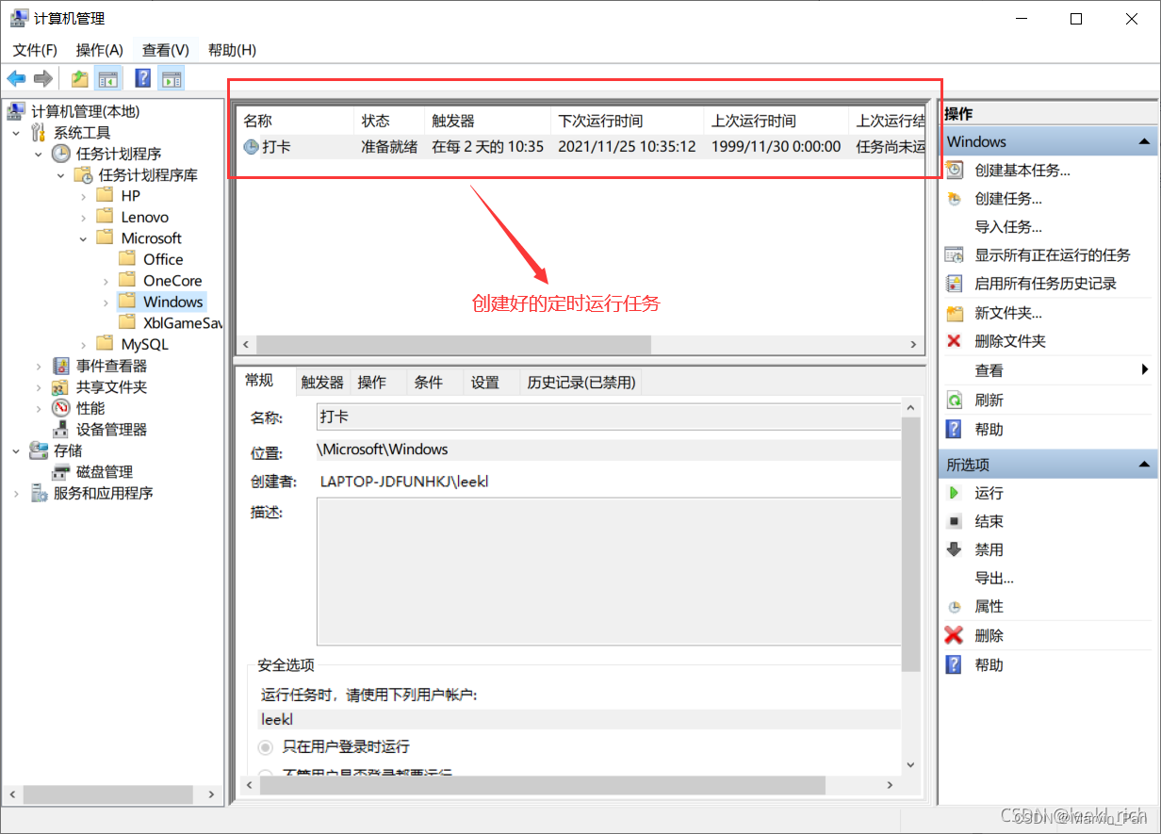Expand the Lenovo folder node
The height and width of the screenshot is (834, 1161).
pos(84,218)
